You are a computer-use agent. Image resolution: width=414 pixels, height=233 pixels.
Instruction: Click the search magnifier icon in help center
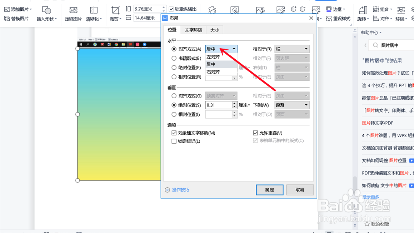click(375, 45)
